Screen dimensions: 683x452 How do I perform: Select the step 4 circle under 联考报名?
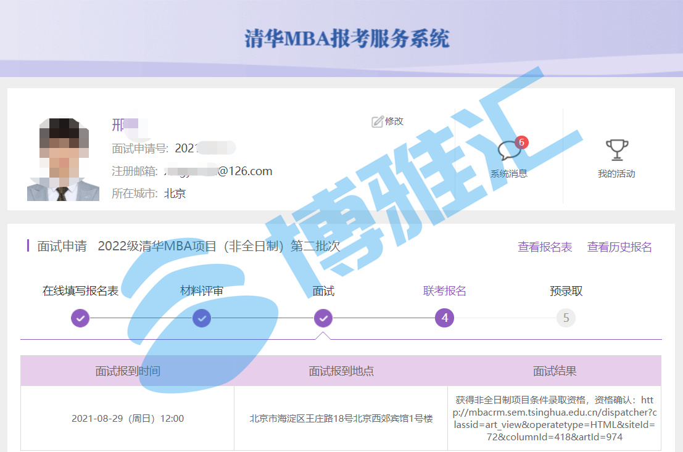pyautogui.click(x=444, y=318)
